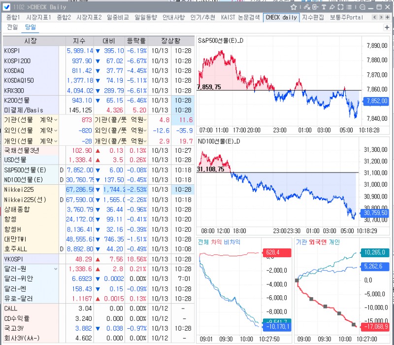Screen dimensions: 394x345
Task: Click the K200선물 row label
Action: [x=17, y=101]
